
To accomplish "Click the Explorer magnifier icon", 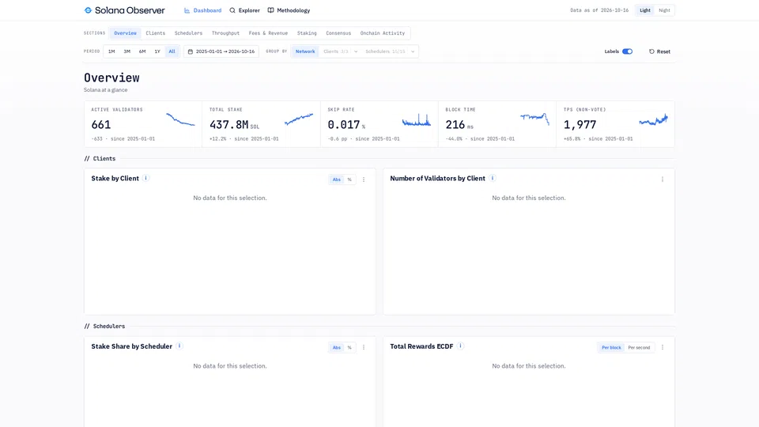I will click(x=232, y=10).
